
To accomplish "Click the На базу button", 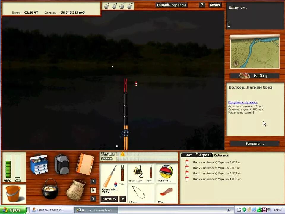I will (x=255, y=76).
